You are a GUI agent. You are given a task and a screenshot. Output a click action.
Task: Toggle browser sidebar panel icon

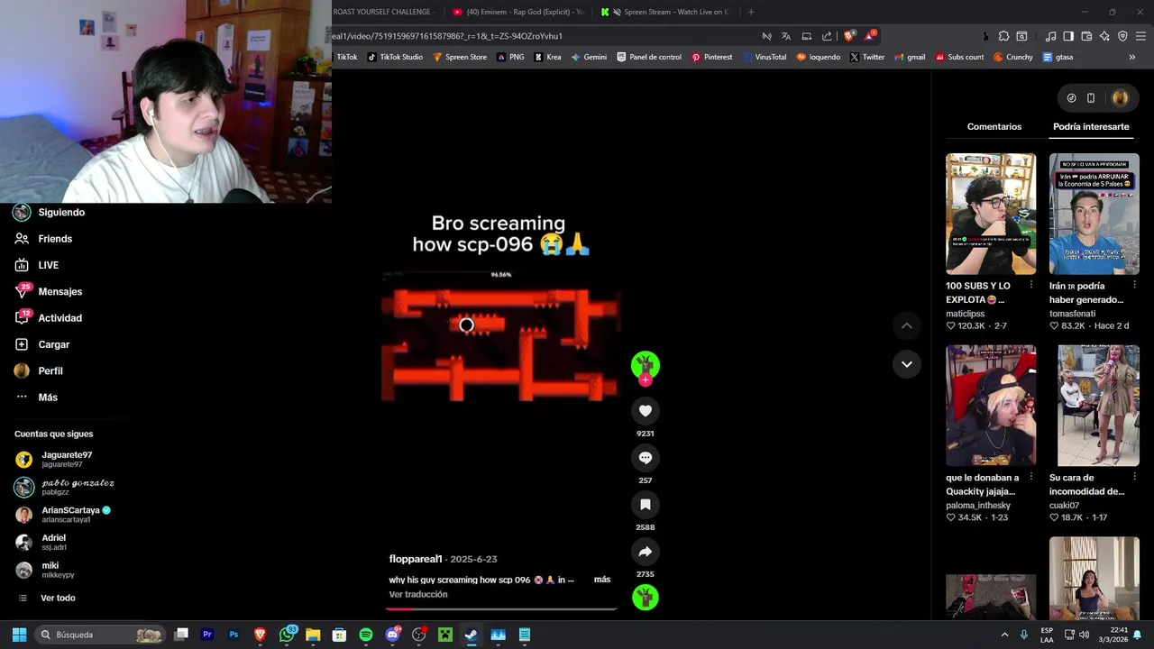coord(1068,36)
